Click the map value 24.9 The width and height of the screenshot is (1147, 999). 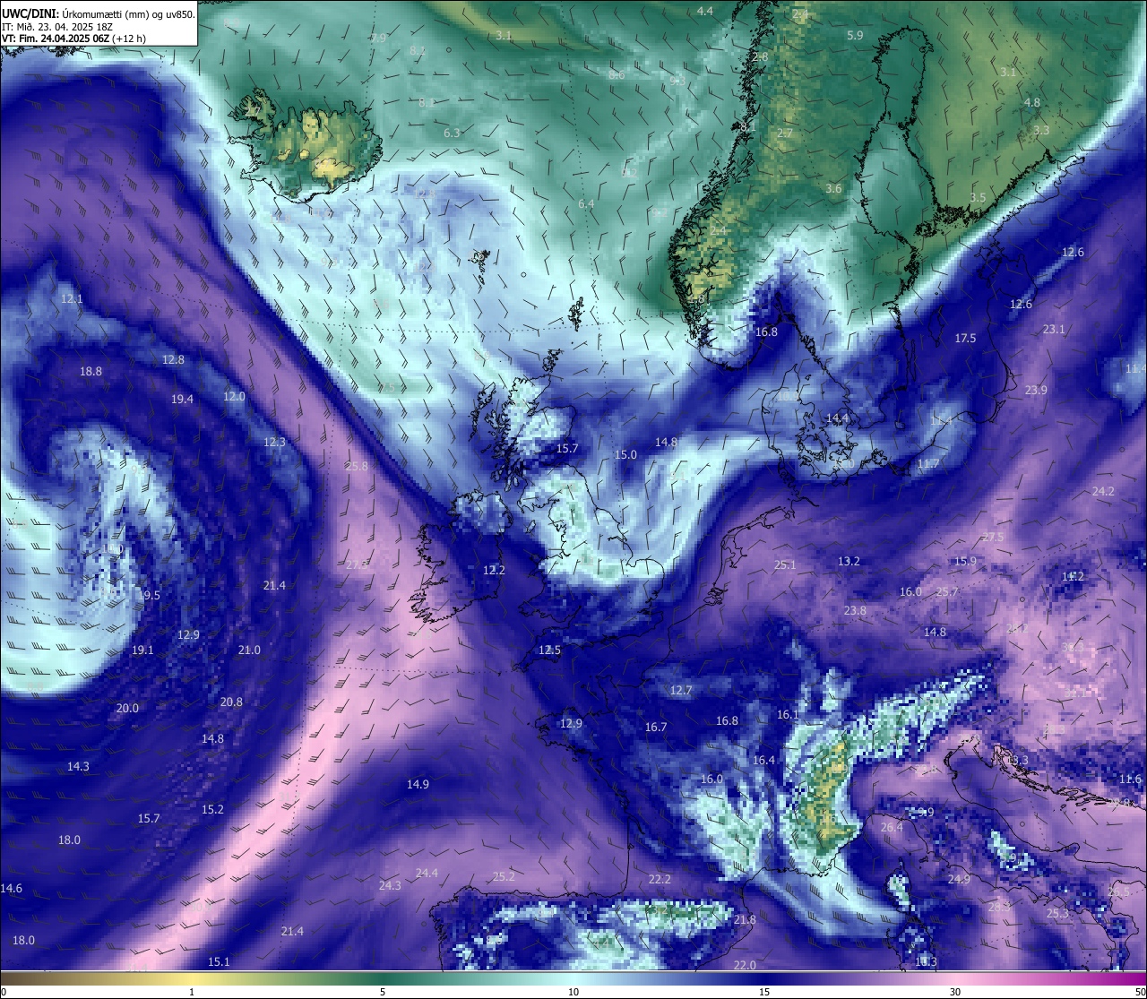[x=959, y=879]
